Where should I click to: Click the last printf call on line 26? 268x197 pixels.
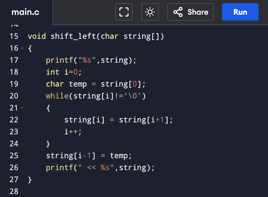point(100,168)
